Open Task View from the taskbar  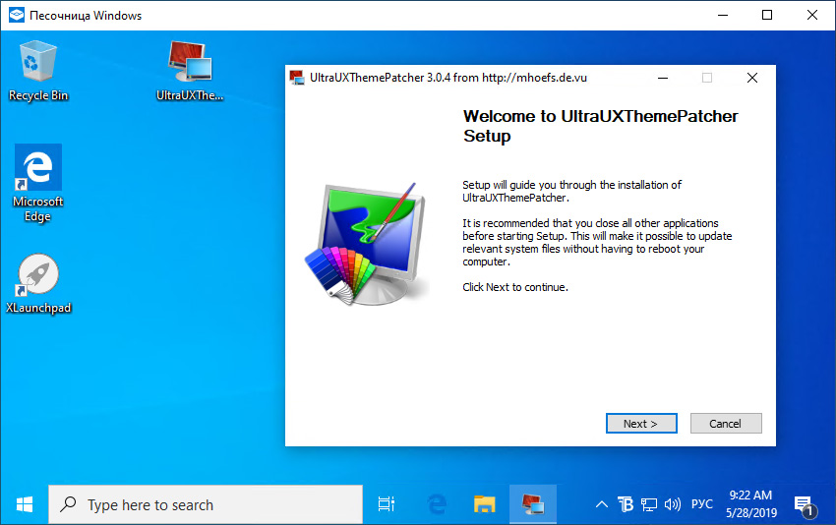tap(386, 504)
